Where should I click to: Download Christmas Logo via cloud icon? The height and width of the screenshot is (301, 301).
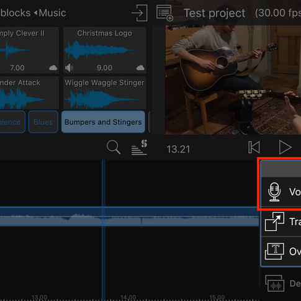[140, 68]
